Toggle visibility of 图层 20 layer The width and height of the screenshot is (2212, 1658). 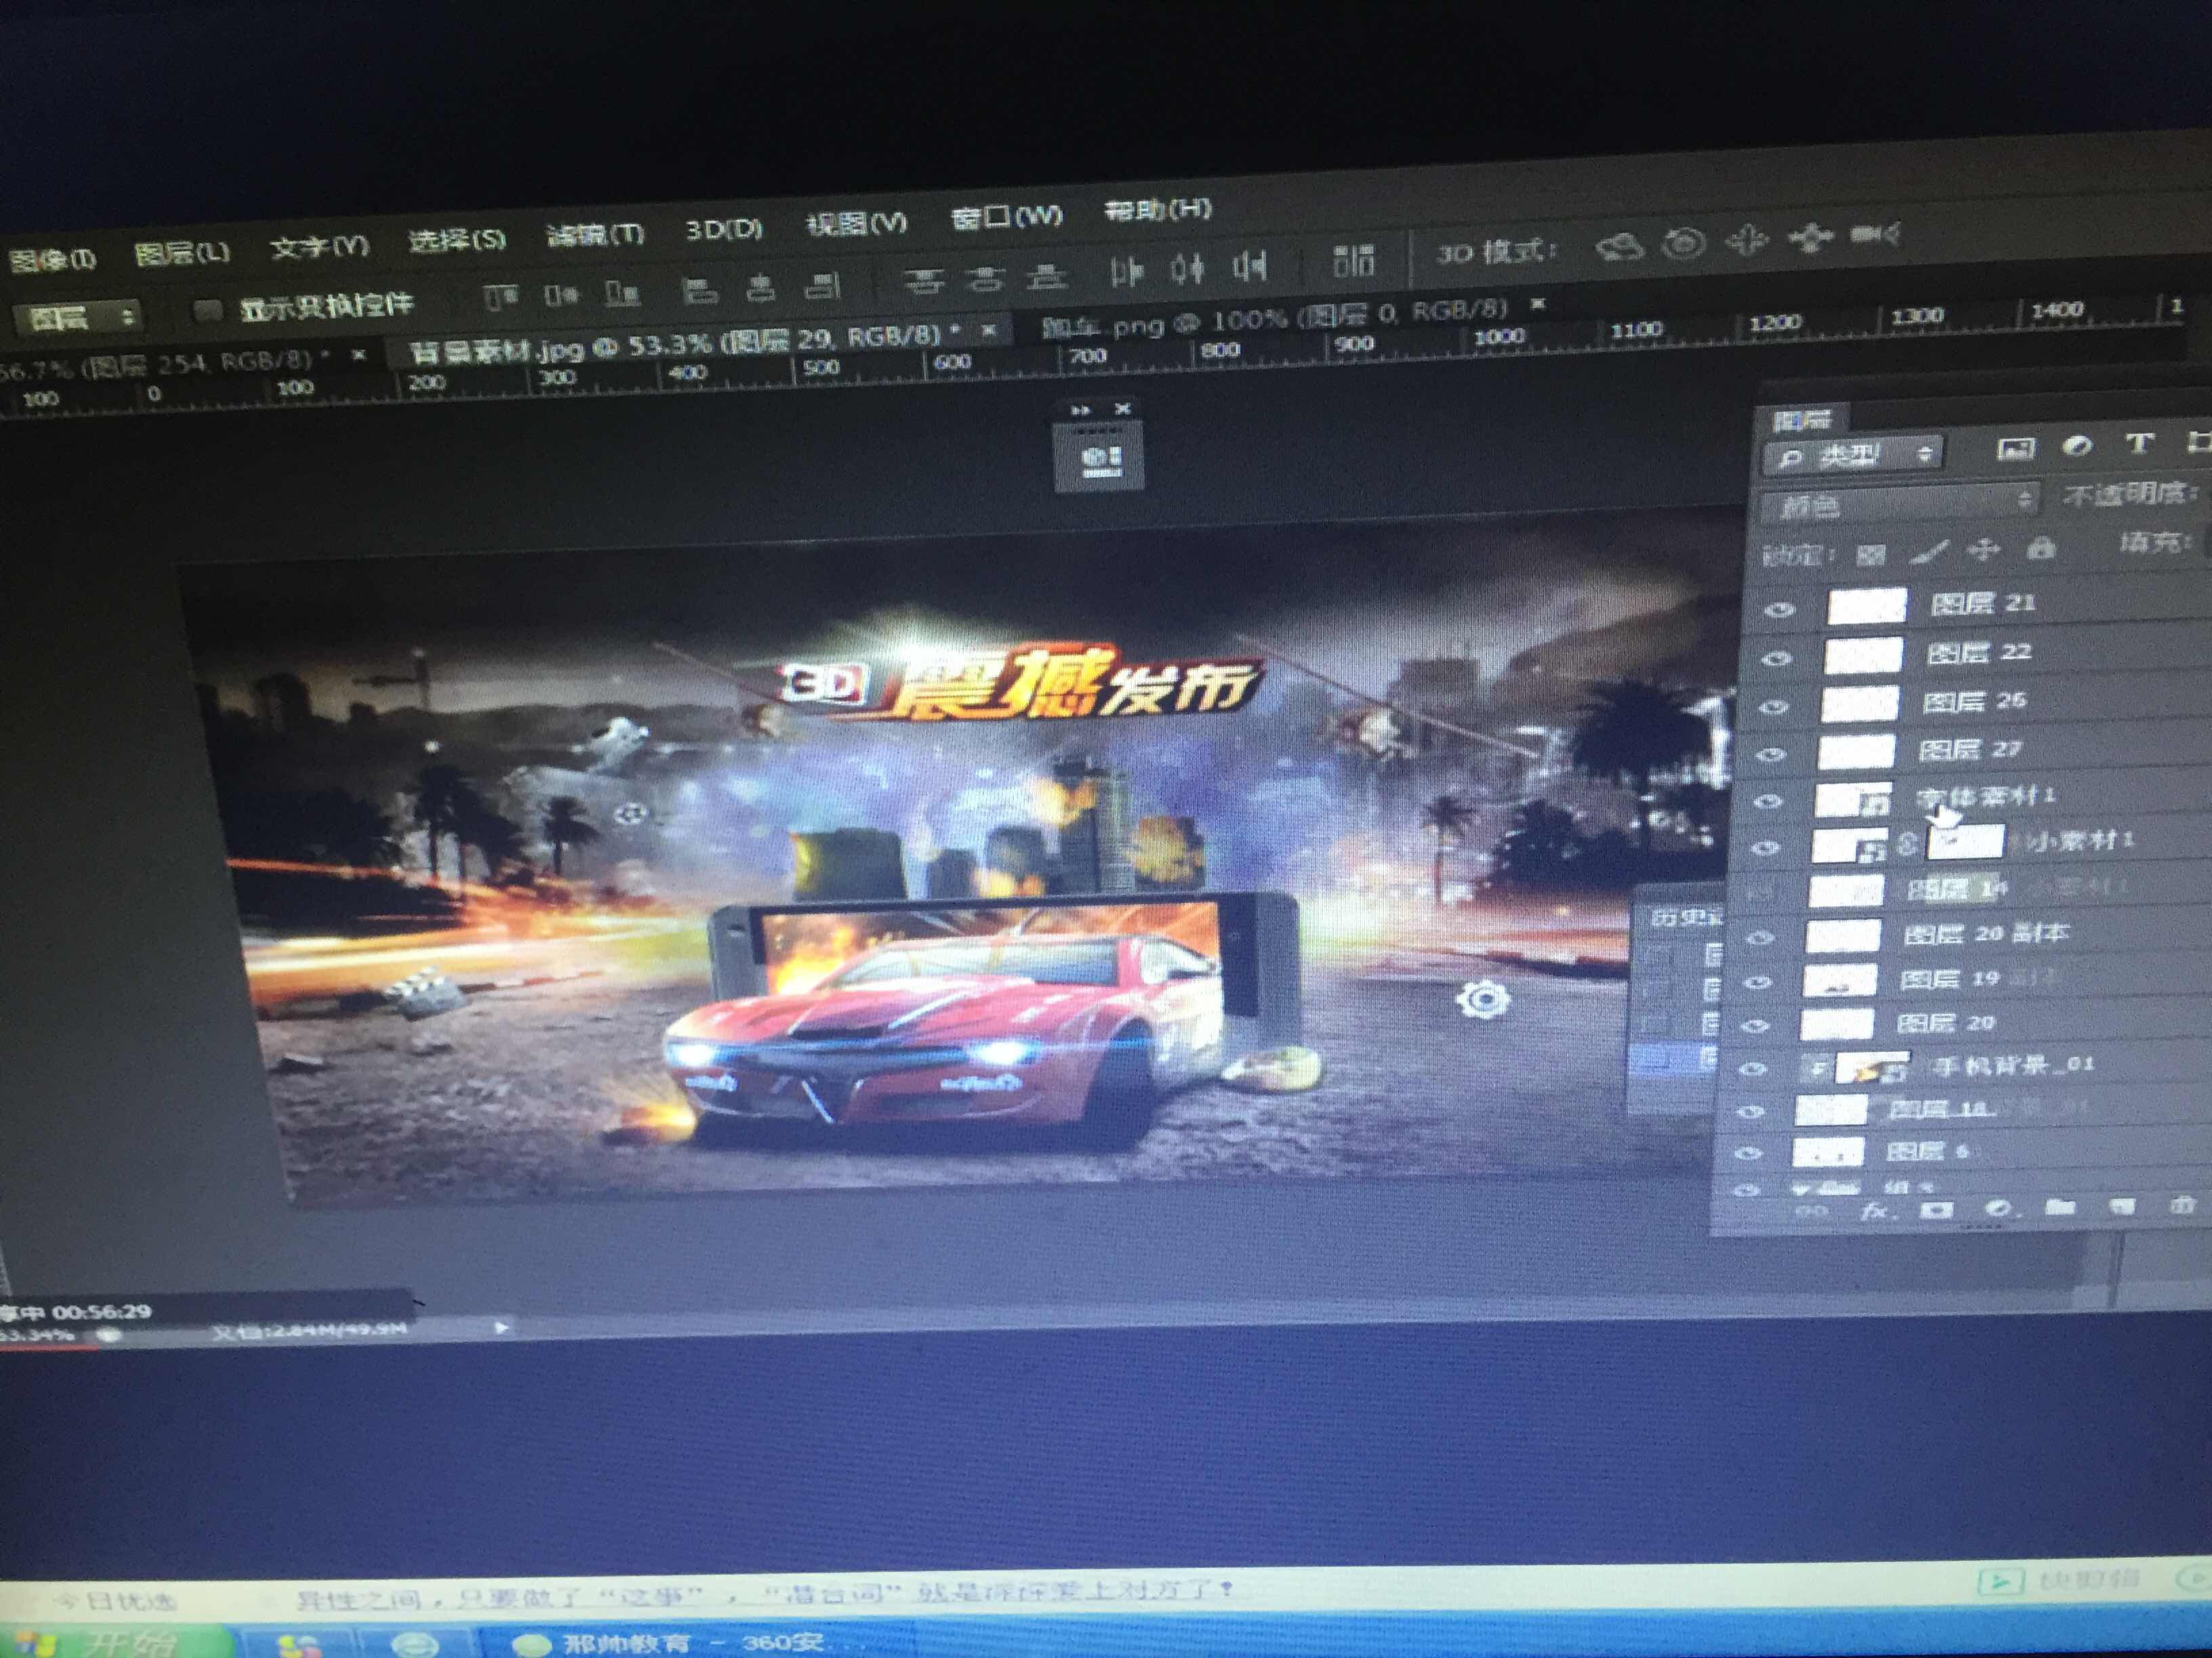pyautogui.click(x=1754, y=1026)
